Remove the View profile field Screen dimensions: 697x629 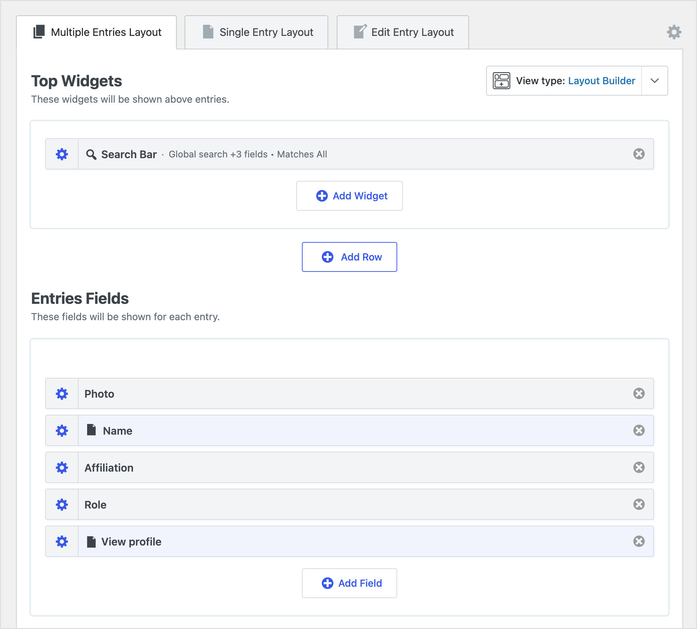coord(639,541)
